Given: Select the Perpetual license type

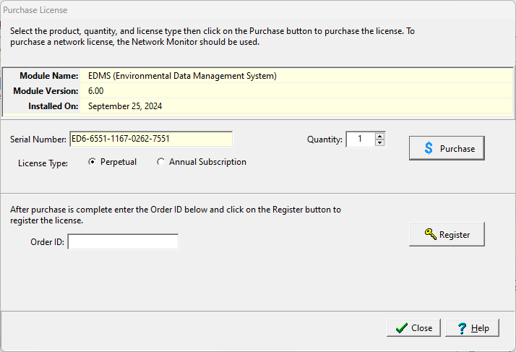Looking at the screenshot, I should (x=92, y=162).
